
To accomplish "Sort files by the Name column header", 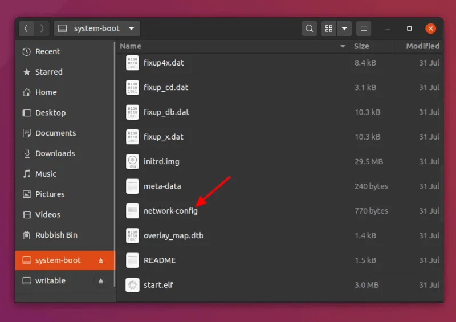I will pyautogui.click(x=131, y=46).
